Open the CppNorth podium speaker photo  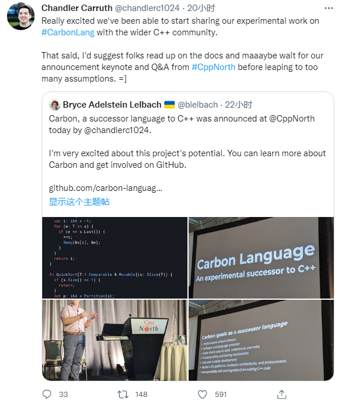[115, 340]
